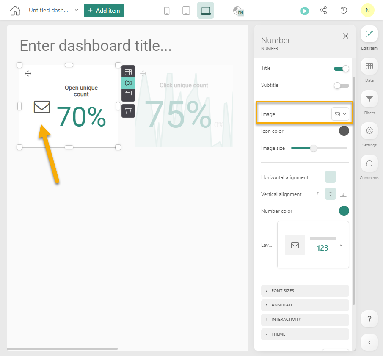Open the Image icon dropdown
The width and height of the screenshot is (383, 356).
[340, 114]
